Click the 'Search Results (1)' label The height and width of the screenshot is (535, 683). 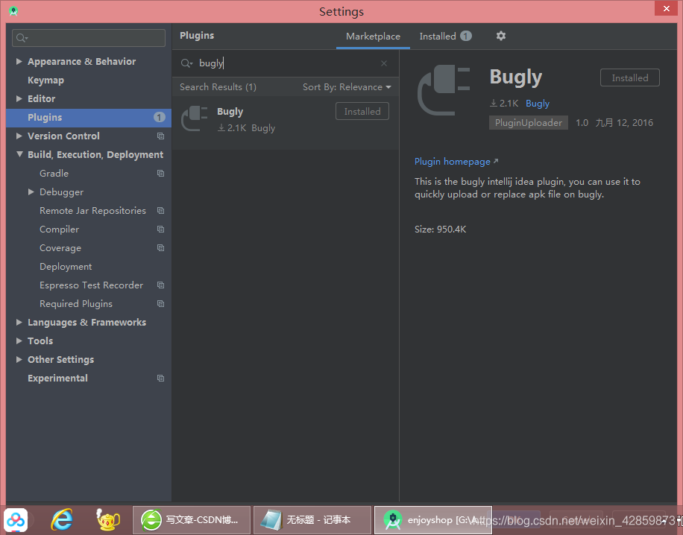(x=218, y=87)
